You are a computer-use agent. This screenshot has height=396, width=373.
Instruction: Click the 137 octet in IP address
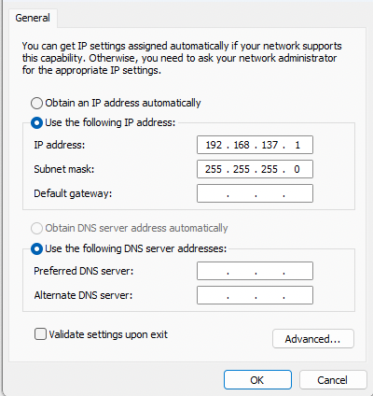coord(269,145)
